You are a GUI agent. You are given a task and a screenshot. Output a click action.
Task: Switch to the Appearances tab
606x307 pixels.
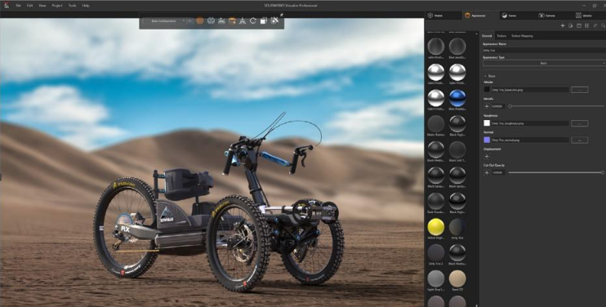[x=480, y=16]
